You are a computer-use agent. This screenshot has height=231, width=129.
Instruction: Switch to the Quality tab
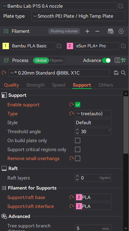(11, 85)
